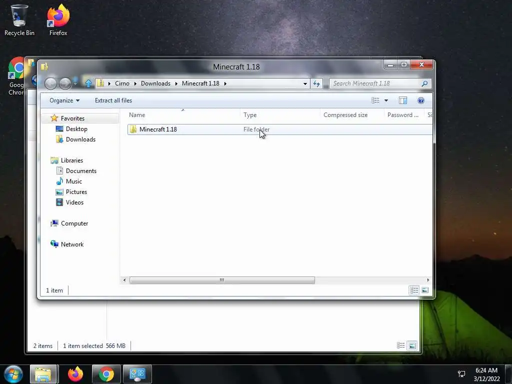The width and height of the screenshot is (512, 384).
Task: Go forward with the Explorer Forward arrow
Action: tap(65, 83)
